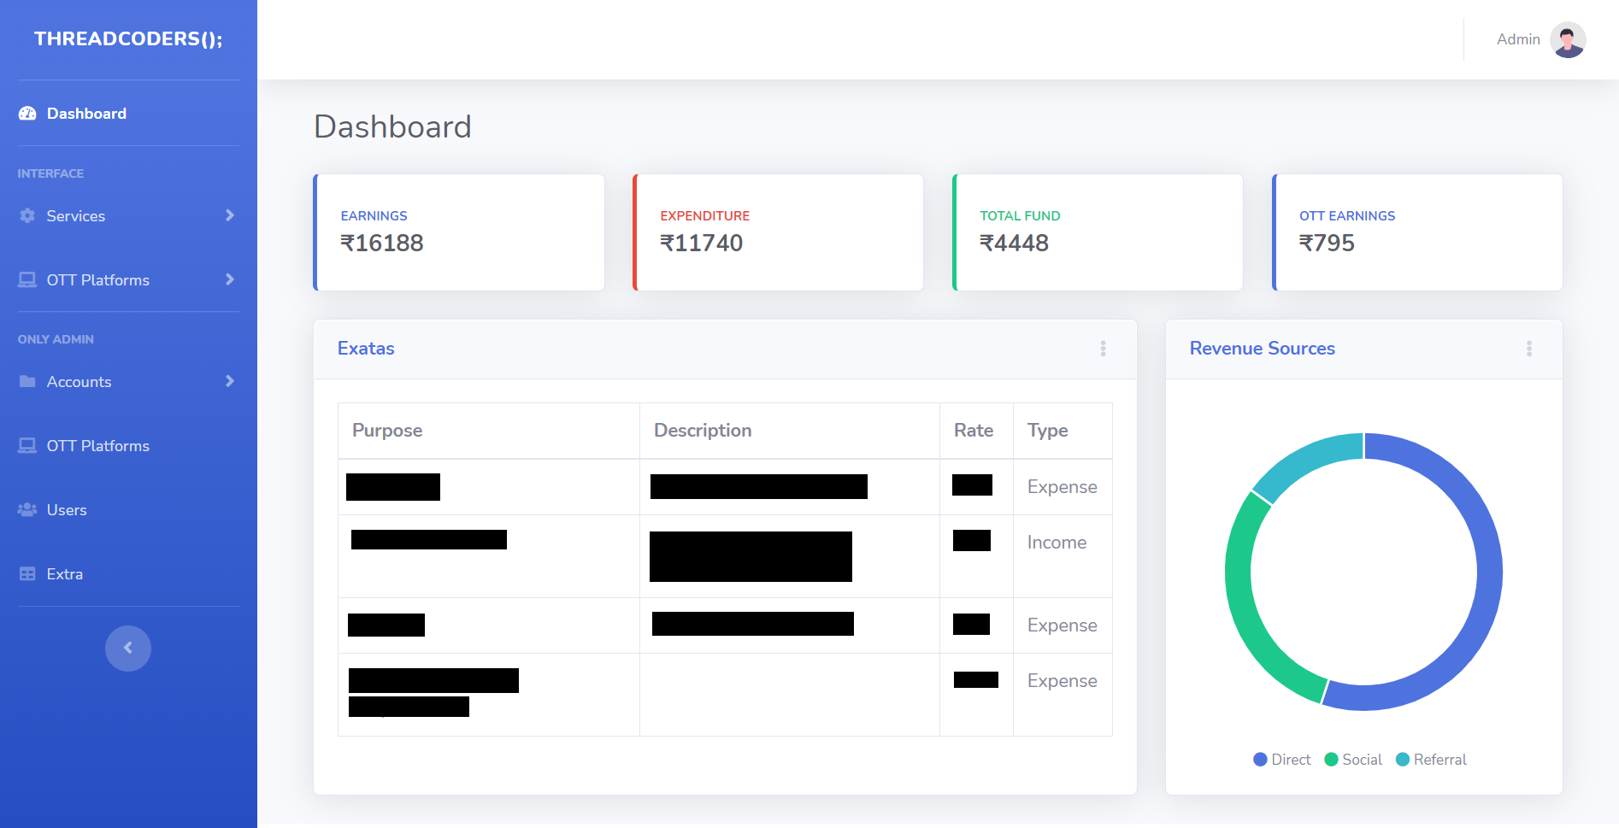The width and height of the screenshot is (1619, 828).
Task: Toggle the Direct legend item
Action: 1281,760
